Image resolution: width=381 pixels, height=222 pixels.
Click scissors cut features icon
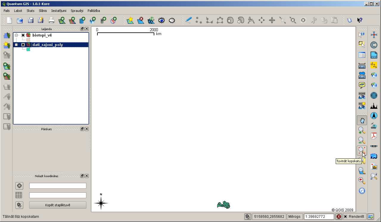pos(314,20)
